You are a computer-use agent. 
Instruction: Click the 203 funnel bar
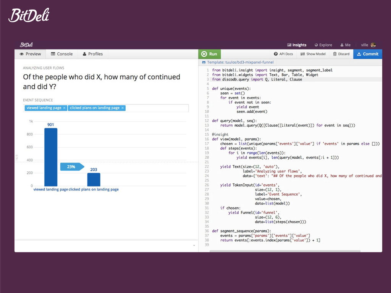point(94,179)
